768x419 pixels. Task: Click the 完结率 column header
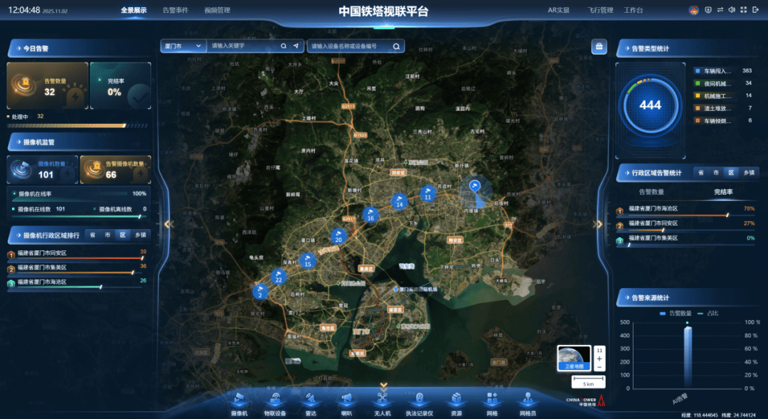[724, 192]
